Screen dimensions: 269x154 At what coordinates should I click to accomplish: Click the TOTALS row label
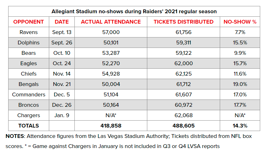click(x=29, y=126)
